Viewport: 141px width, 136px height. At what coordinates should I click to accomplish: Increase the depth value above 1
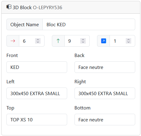[128, 40]
